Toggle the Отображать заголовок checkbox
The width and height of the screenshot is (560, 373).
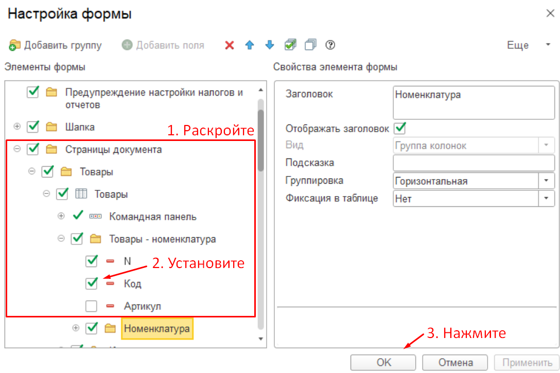[399, 128]
